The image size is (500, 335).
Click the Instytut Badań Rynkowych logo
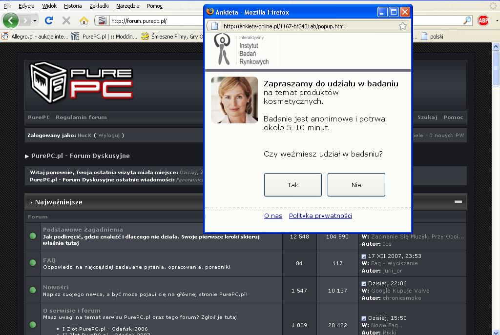[241, 49]
